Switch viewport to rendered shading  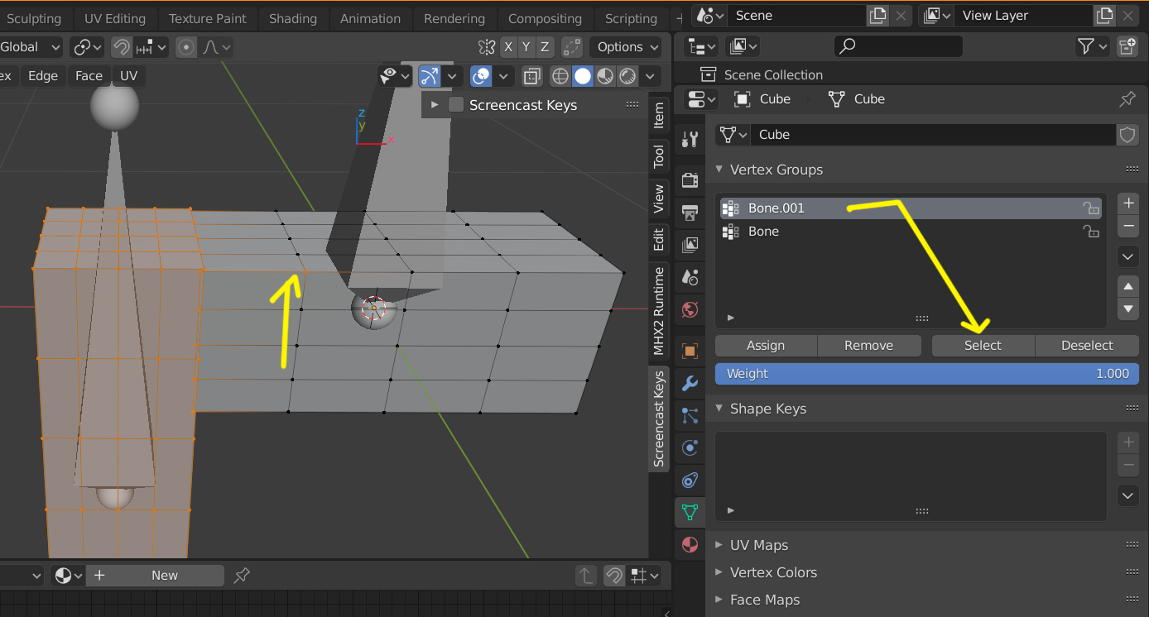627,76
